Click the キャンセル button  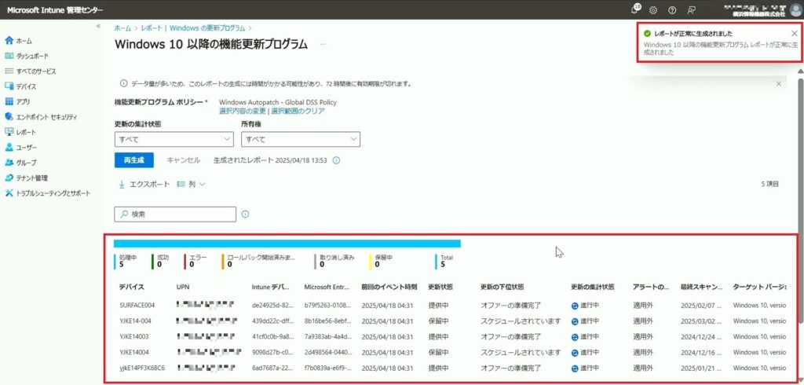[x=183, y=160]
